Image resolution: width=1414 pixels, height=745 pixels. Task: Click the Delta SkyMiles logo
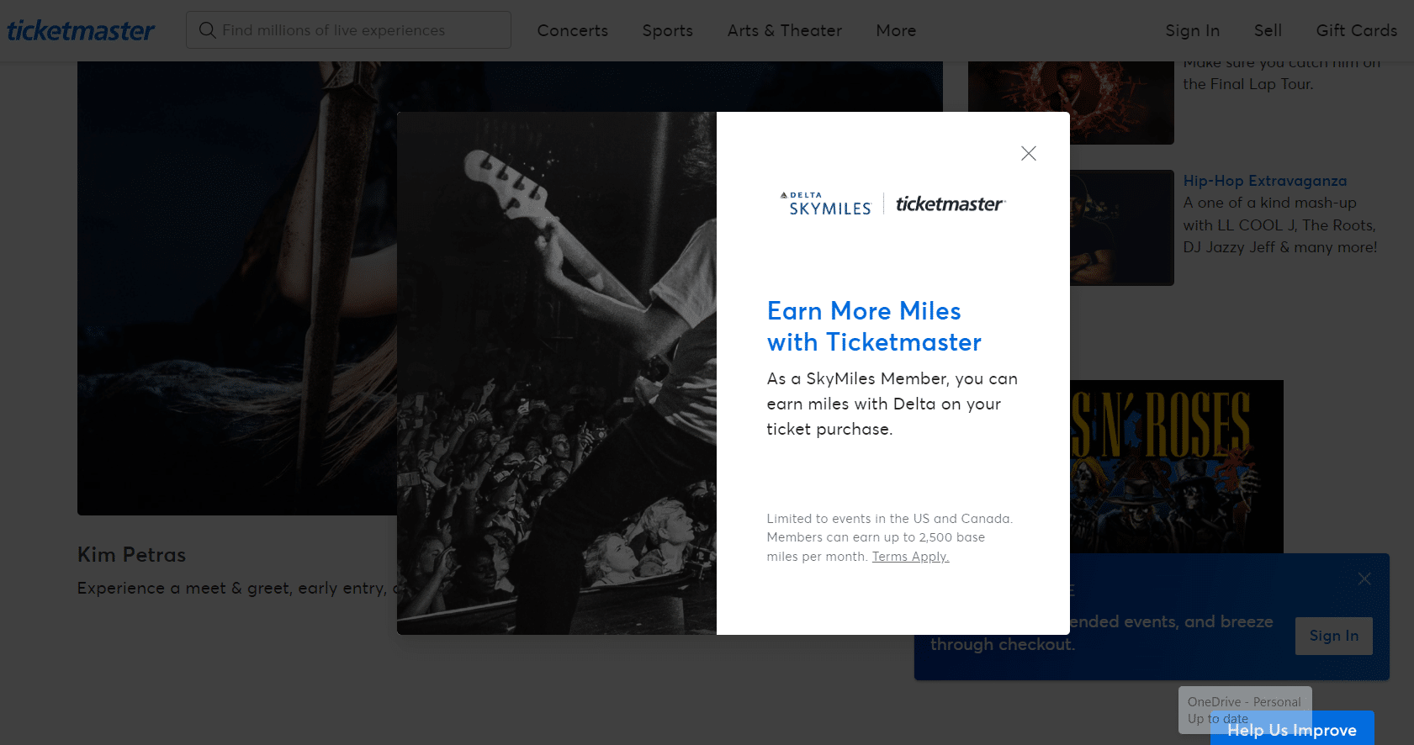pos(826,204)
